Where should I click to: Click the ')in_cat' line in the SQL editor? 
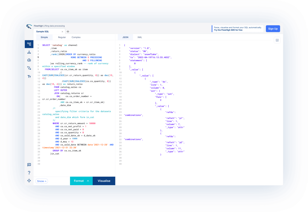click(x=55, y=154)
